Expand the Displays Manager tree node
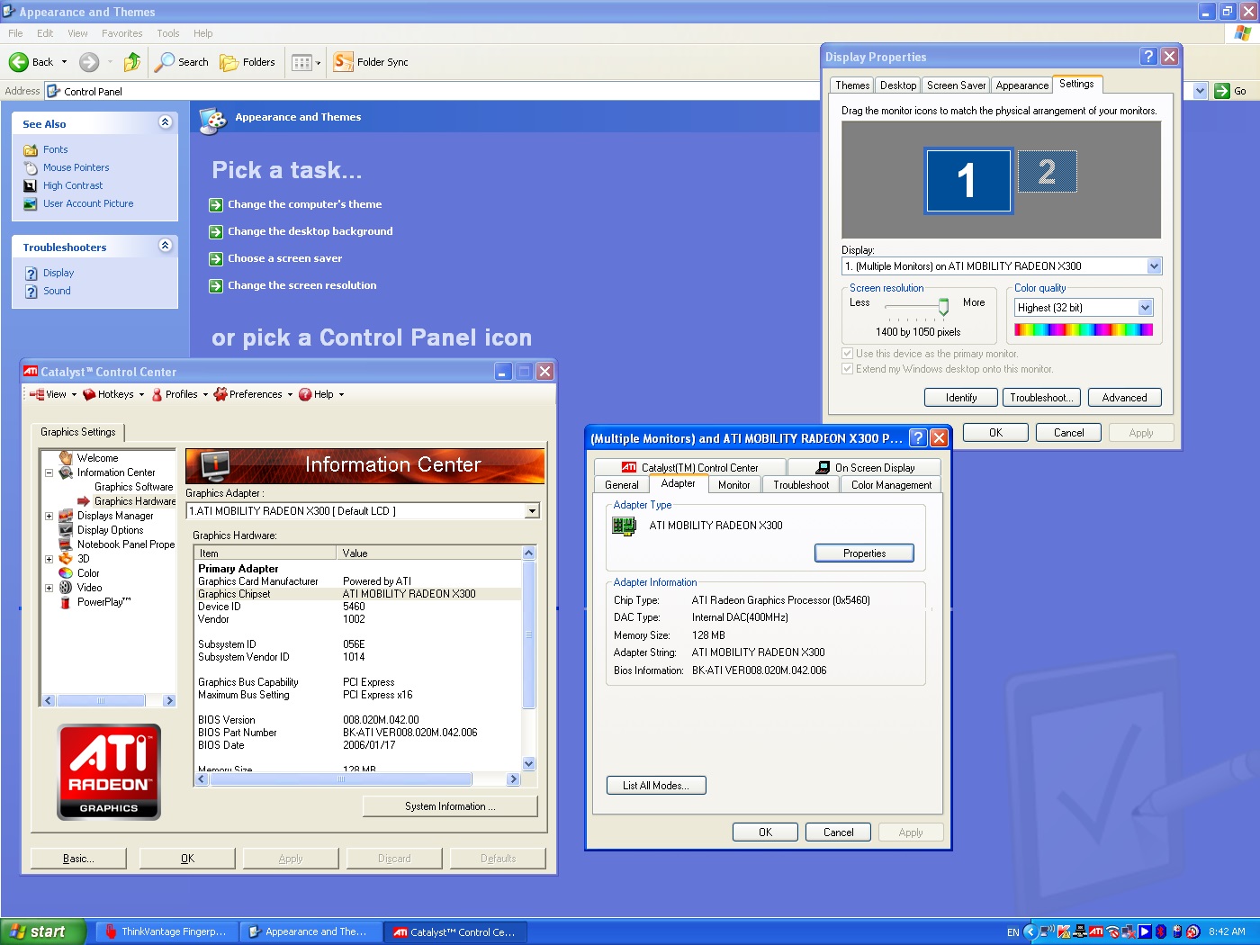 [x=49, y=516]
